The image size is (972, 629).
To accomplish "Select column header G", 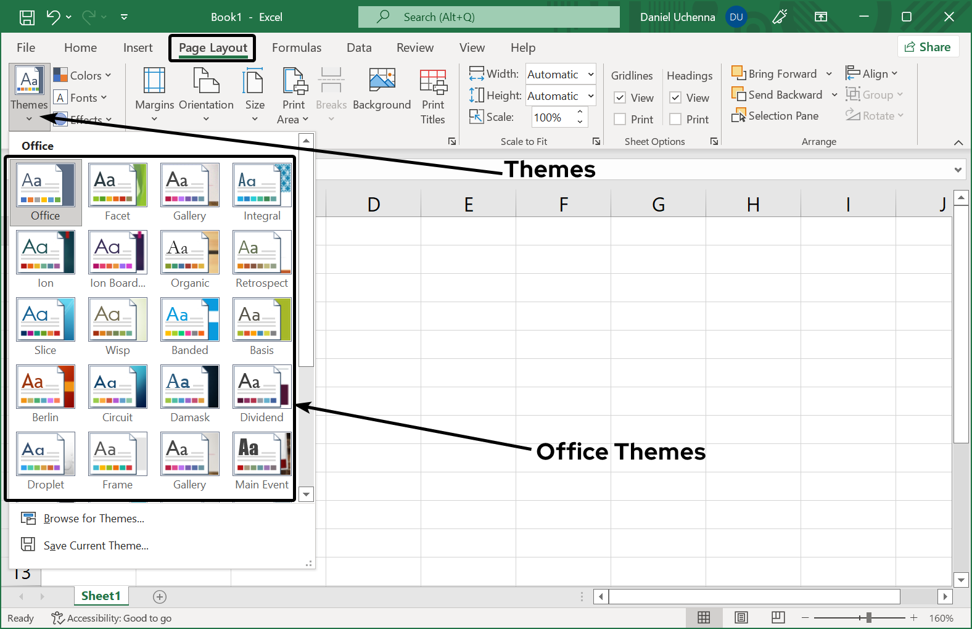I will 658,204.
